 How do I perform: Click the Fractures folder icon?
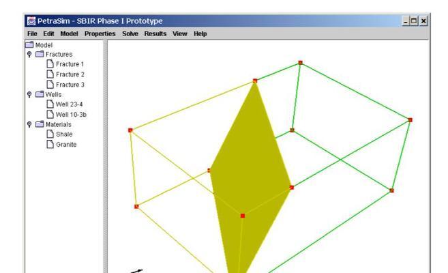(x=40, y=54)
